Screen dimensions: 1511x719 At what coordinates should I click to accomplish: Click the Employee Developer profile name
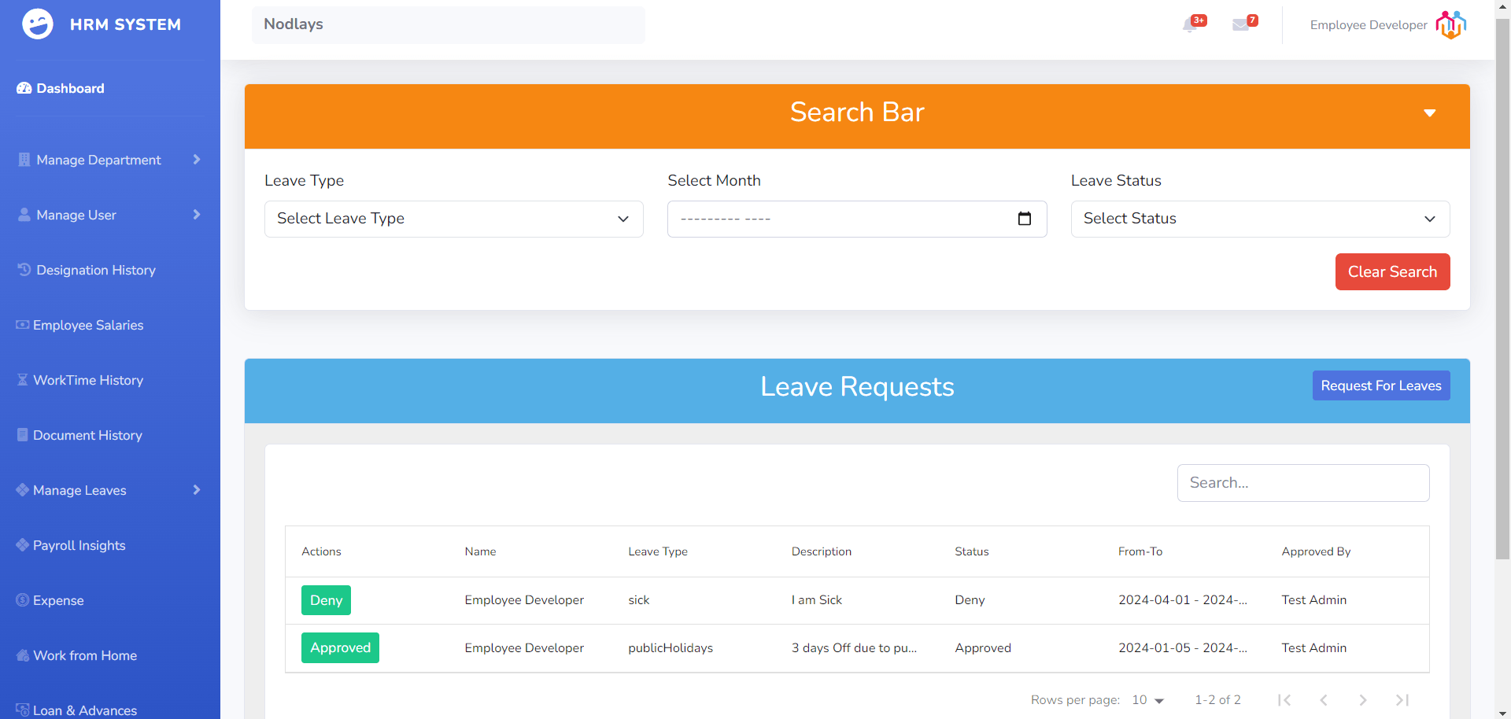[1368, 25]
